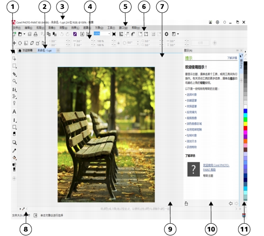
Task: Expand the application launcher dropdown in the toolbar
Action: (178, 34)
